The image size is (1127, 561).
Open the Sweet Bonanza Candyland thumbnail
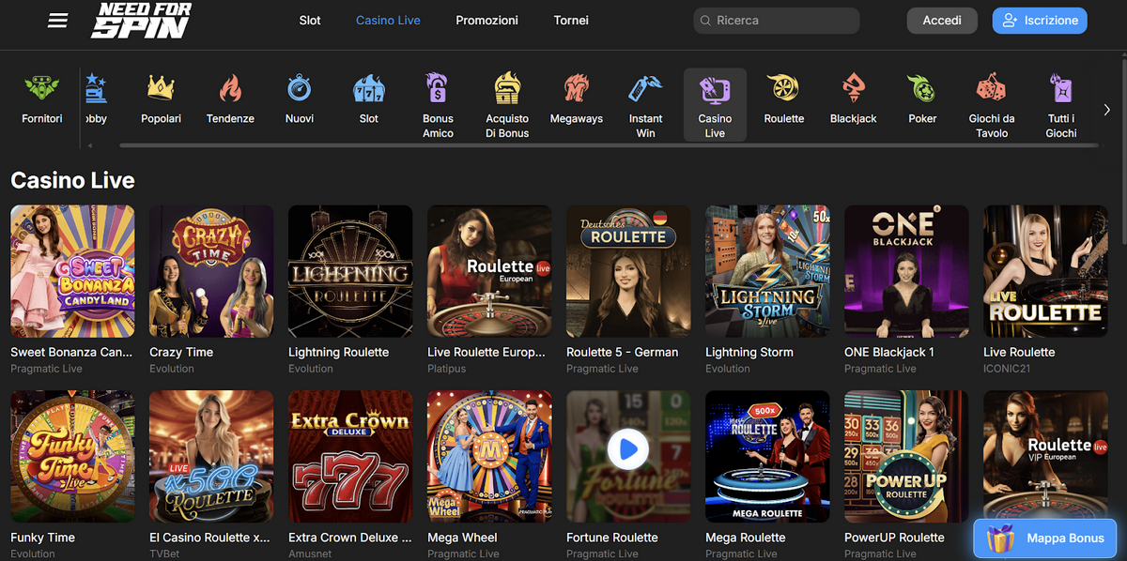72,271
